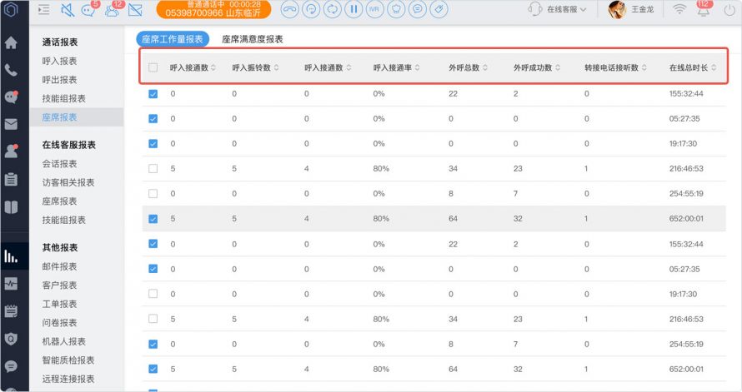Sort by 呼入接通率 column arrows

point(418,67)
